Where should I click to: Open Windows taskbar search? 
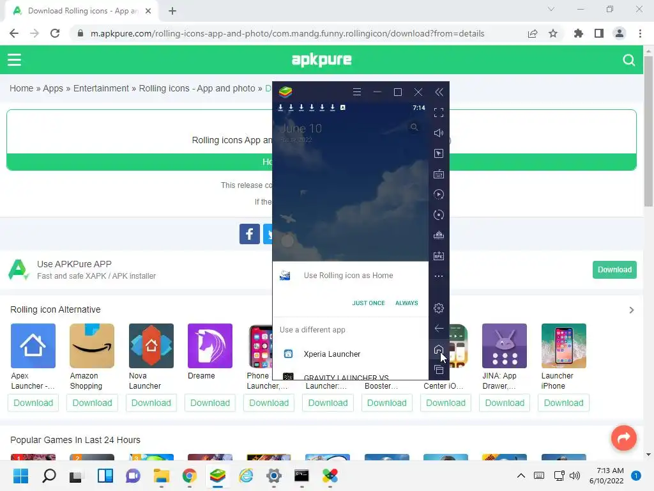[x=49, y=476]
